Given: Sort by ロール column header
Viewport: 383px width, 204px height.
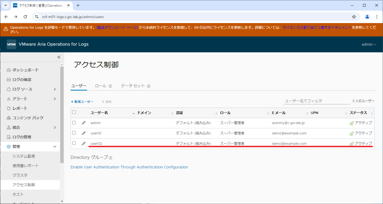Looking at the screenshot, I should click(x=225, y=113).
